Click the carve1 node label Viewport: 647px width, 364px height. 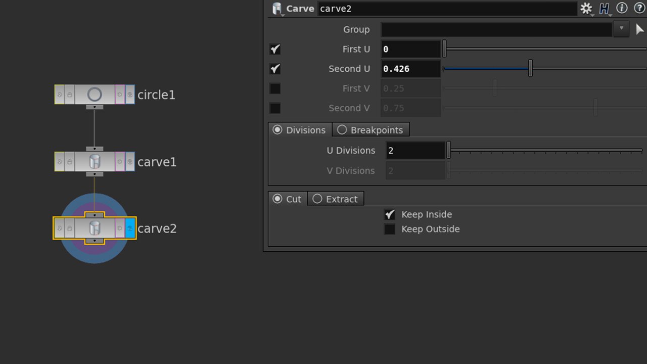[x=157, y=162]
